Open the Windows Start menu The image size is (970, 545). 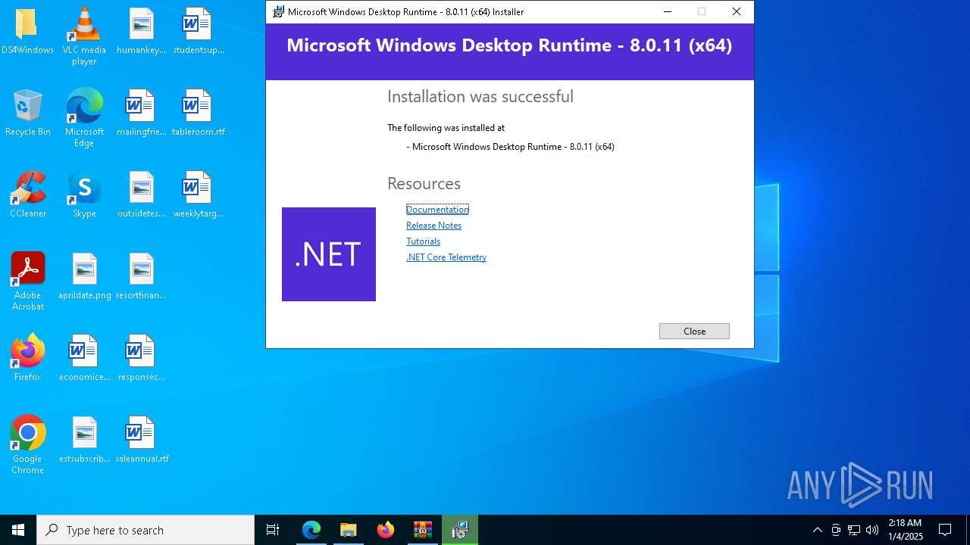[18, 530]
